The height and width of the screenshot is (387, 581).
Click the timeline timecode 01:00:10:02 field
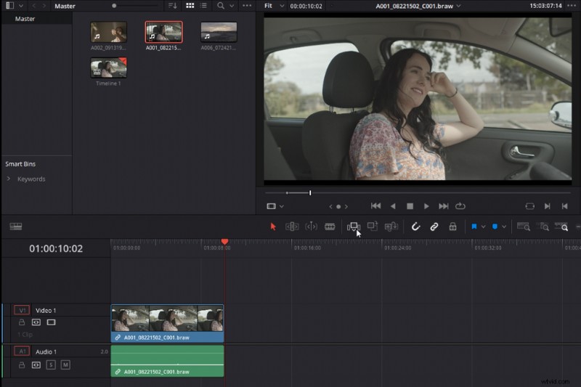click(56, 248)
